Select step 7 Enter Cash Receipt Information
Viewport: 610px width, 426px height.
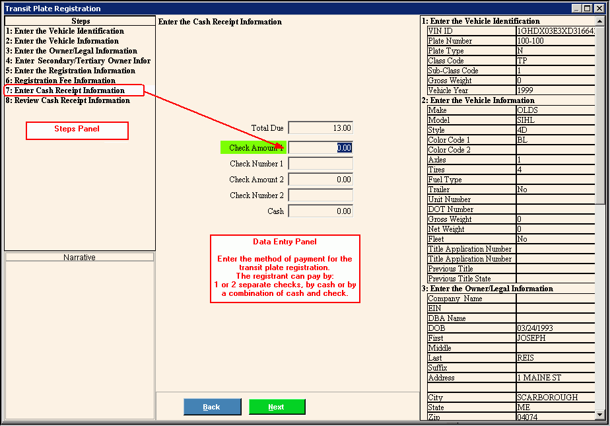pos(65,90)
